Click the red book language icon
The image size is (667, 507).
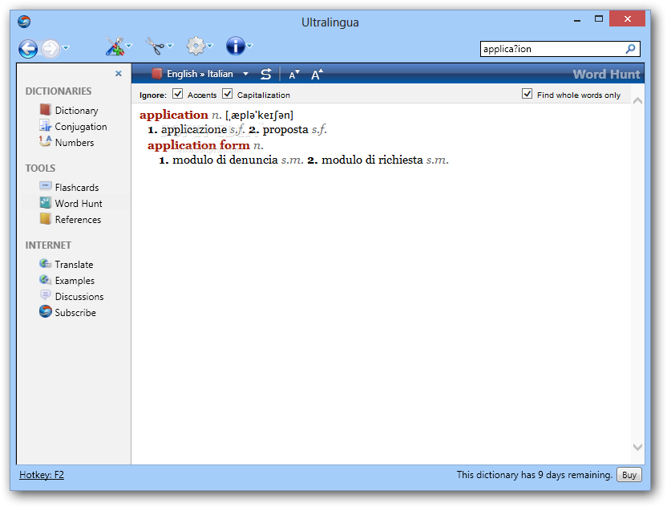coord(157,74)
